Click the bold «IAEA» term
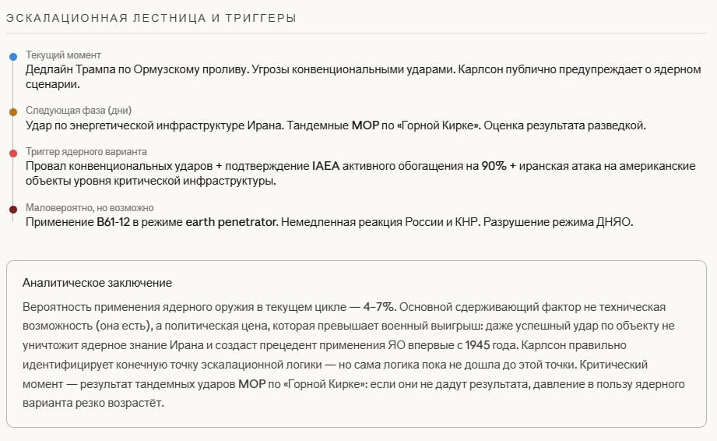717x441 pixels. (x=326, y=166)
